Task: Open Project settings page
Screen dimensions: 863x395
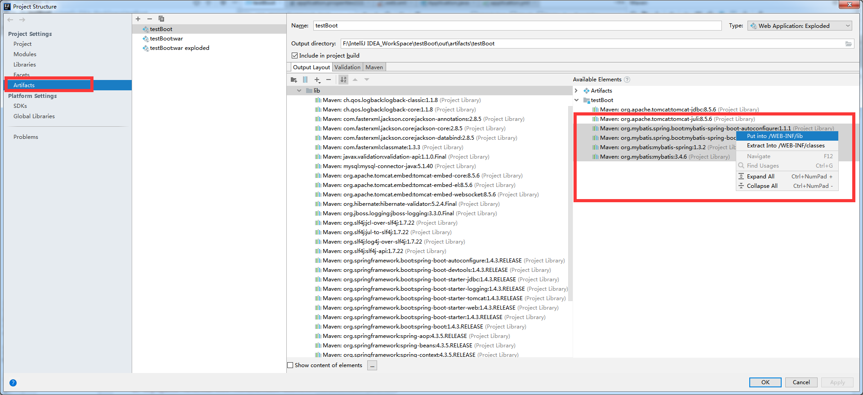Action: click(x=22, y=44)
